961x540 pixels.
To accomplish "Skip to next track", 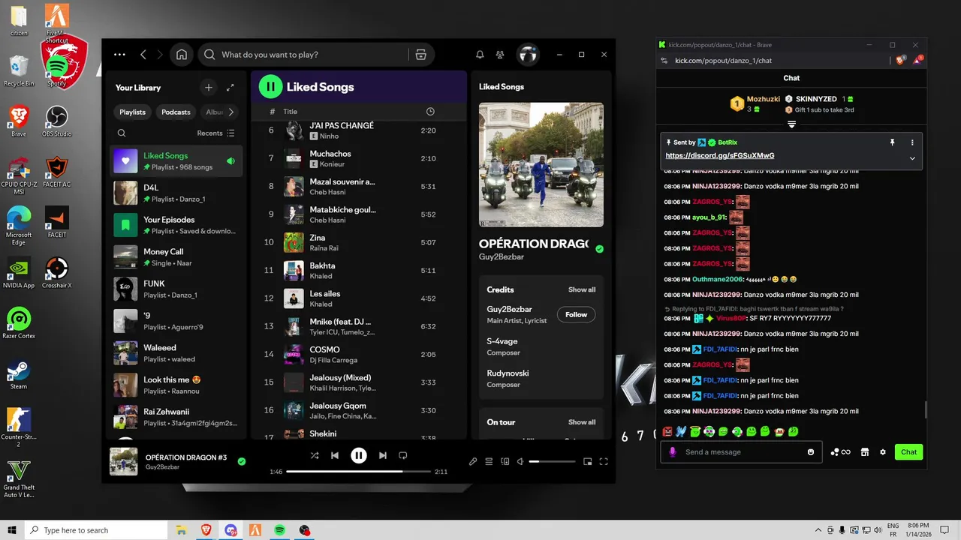I will [x=383, y=455].
